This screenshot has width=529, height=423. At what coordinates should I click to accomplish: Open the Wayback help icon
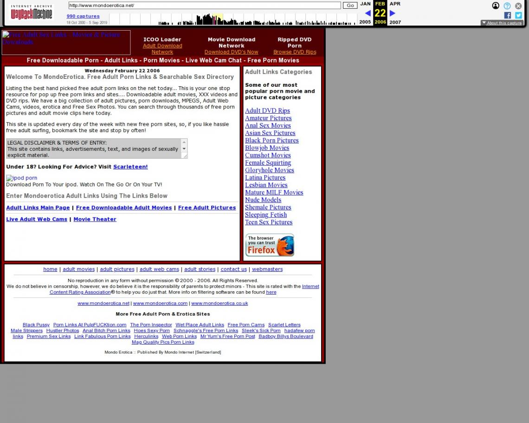[x=507, y=6]
